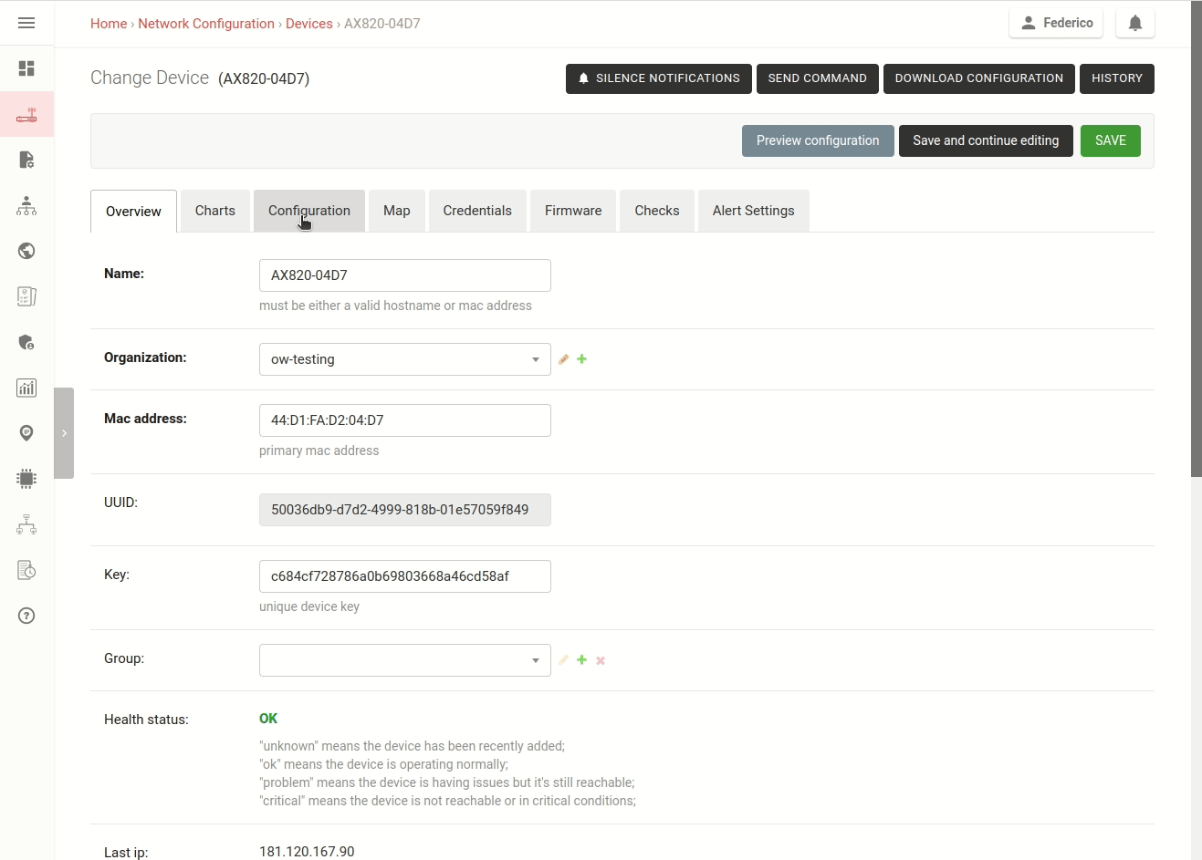
Task: Select the Monitoring chart icon in the sidebar
Action: coord(26,388)
